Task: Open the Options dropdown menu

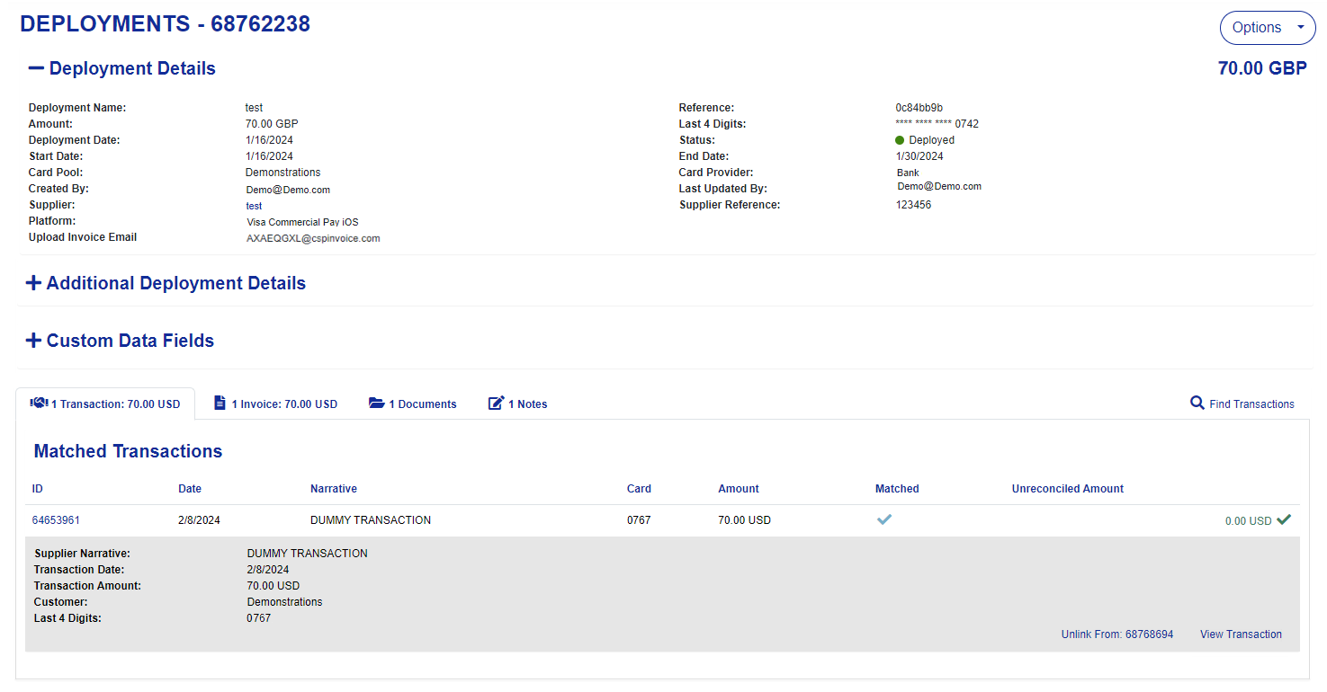Action: tap(1268, 28)
